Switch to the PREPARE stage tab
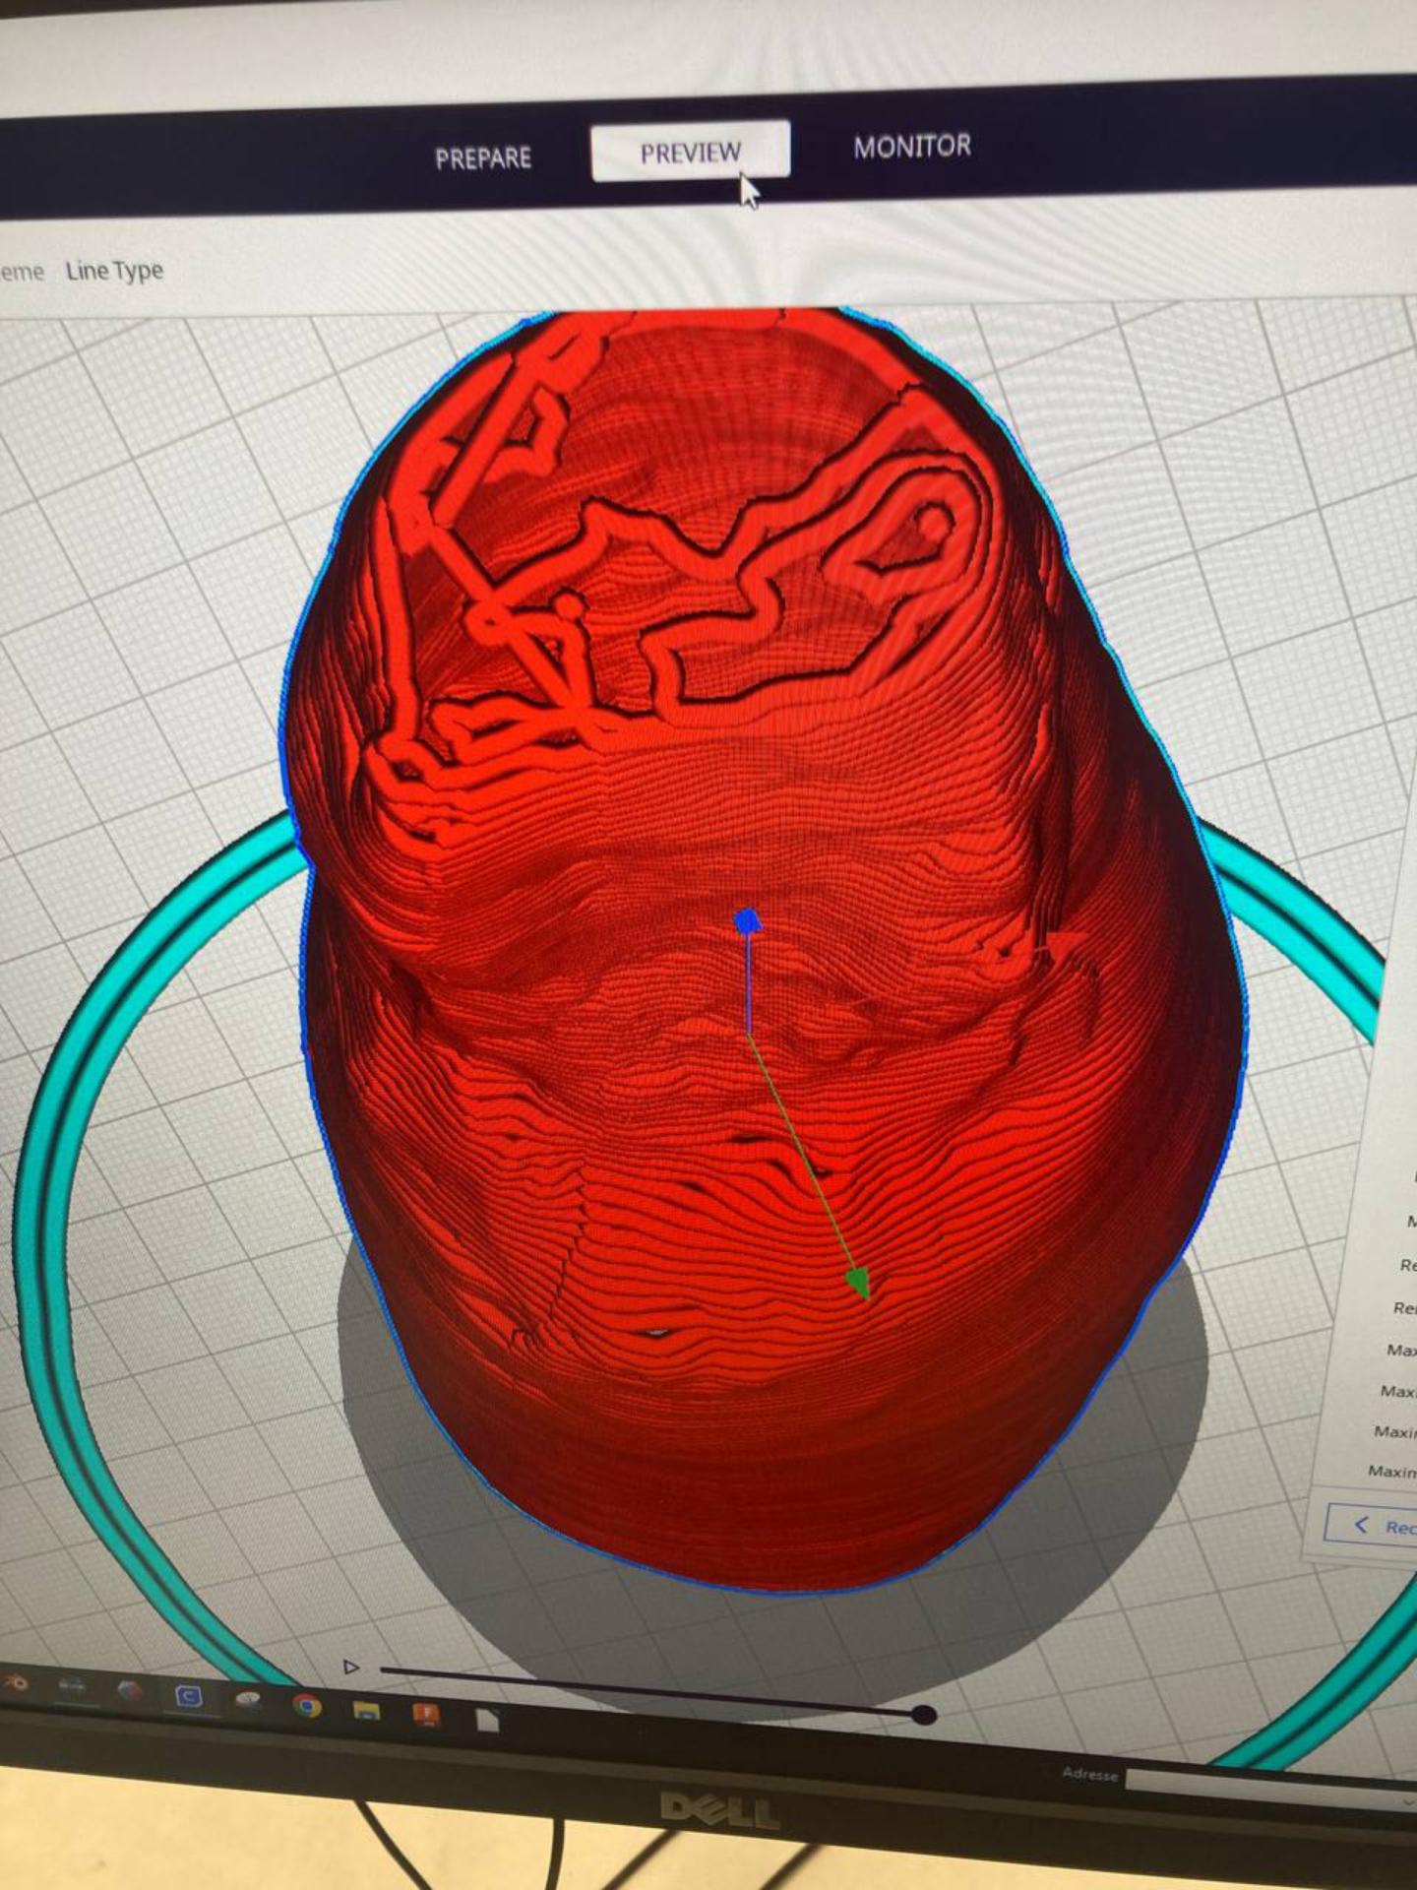Viewport: 1417px width, 1890px height. pos(483,157)
